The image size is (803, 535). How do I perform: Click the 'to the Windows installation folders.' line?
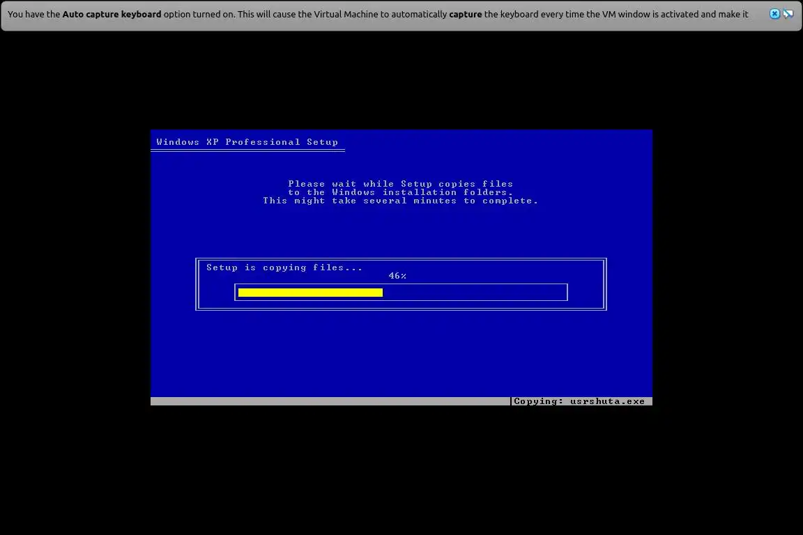pos(401,192)
